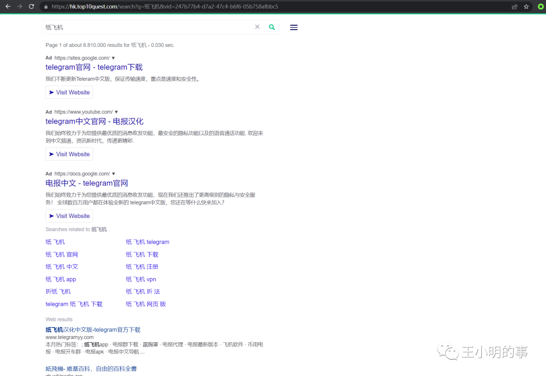This screenshot has height=376, width=546.
Task: Open related search 纸 飞机 telegram
Action: tap(148, 242)
